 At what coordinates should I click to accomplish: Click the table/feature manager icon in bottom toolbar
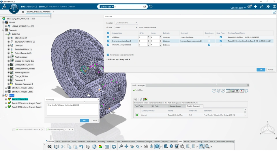tap(107, 147)
